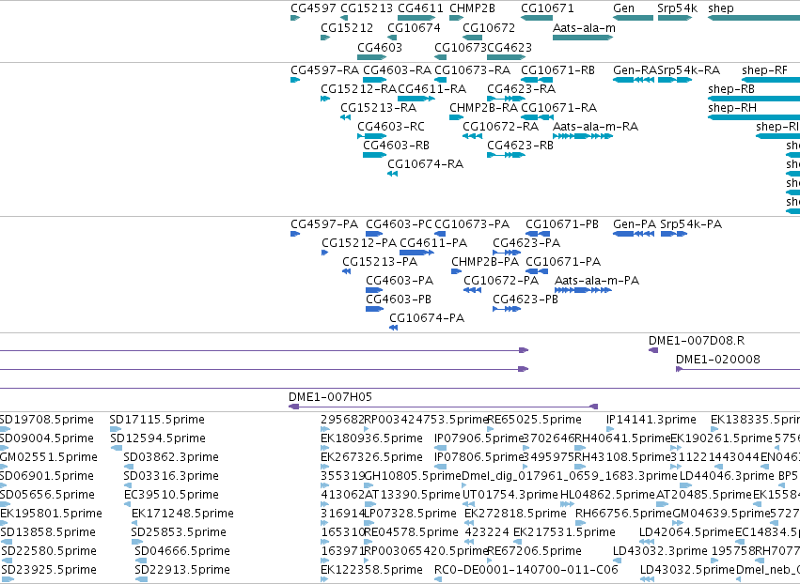Click the CHMP2B gene label
This screenshot has height=584, width=800.
click(x=472, y=8)
